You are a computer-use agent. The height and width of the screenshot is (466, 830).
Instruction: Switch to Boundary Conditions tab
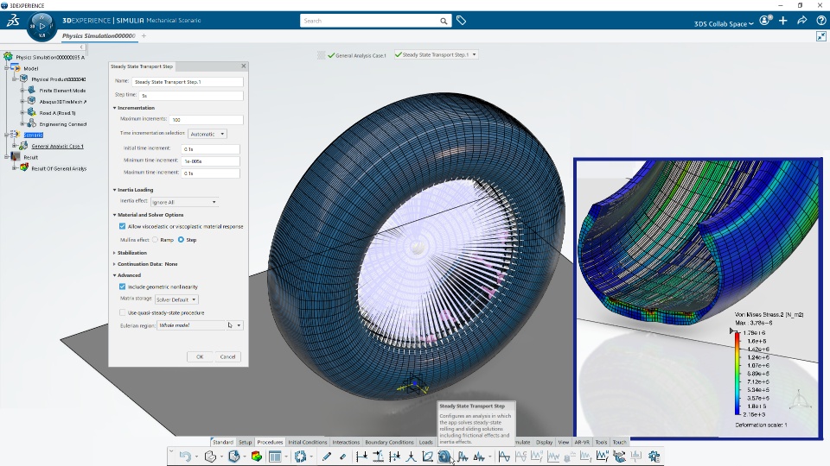point(389,442)
